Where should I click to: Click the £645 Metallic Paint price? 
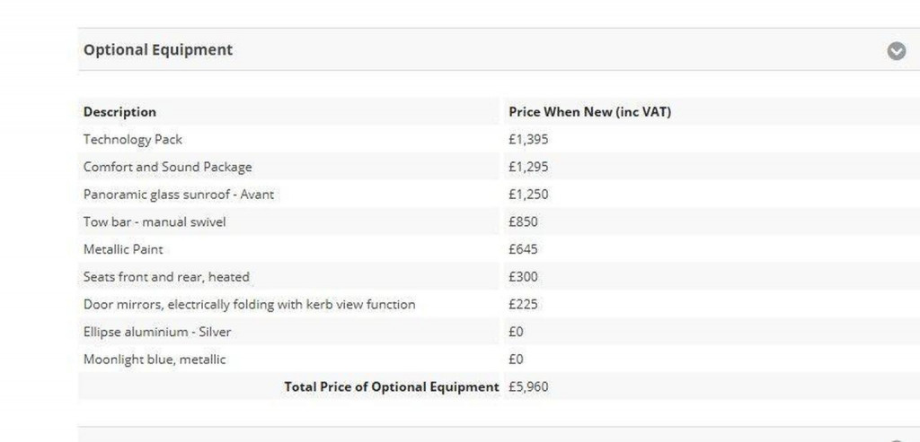pos(523,249)
